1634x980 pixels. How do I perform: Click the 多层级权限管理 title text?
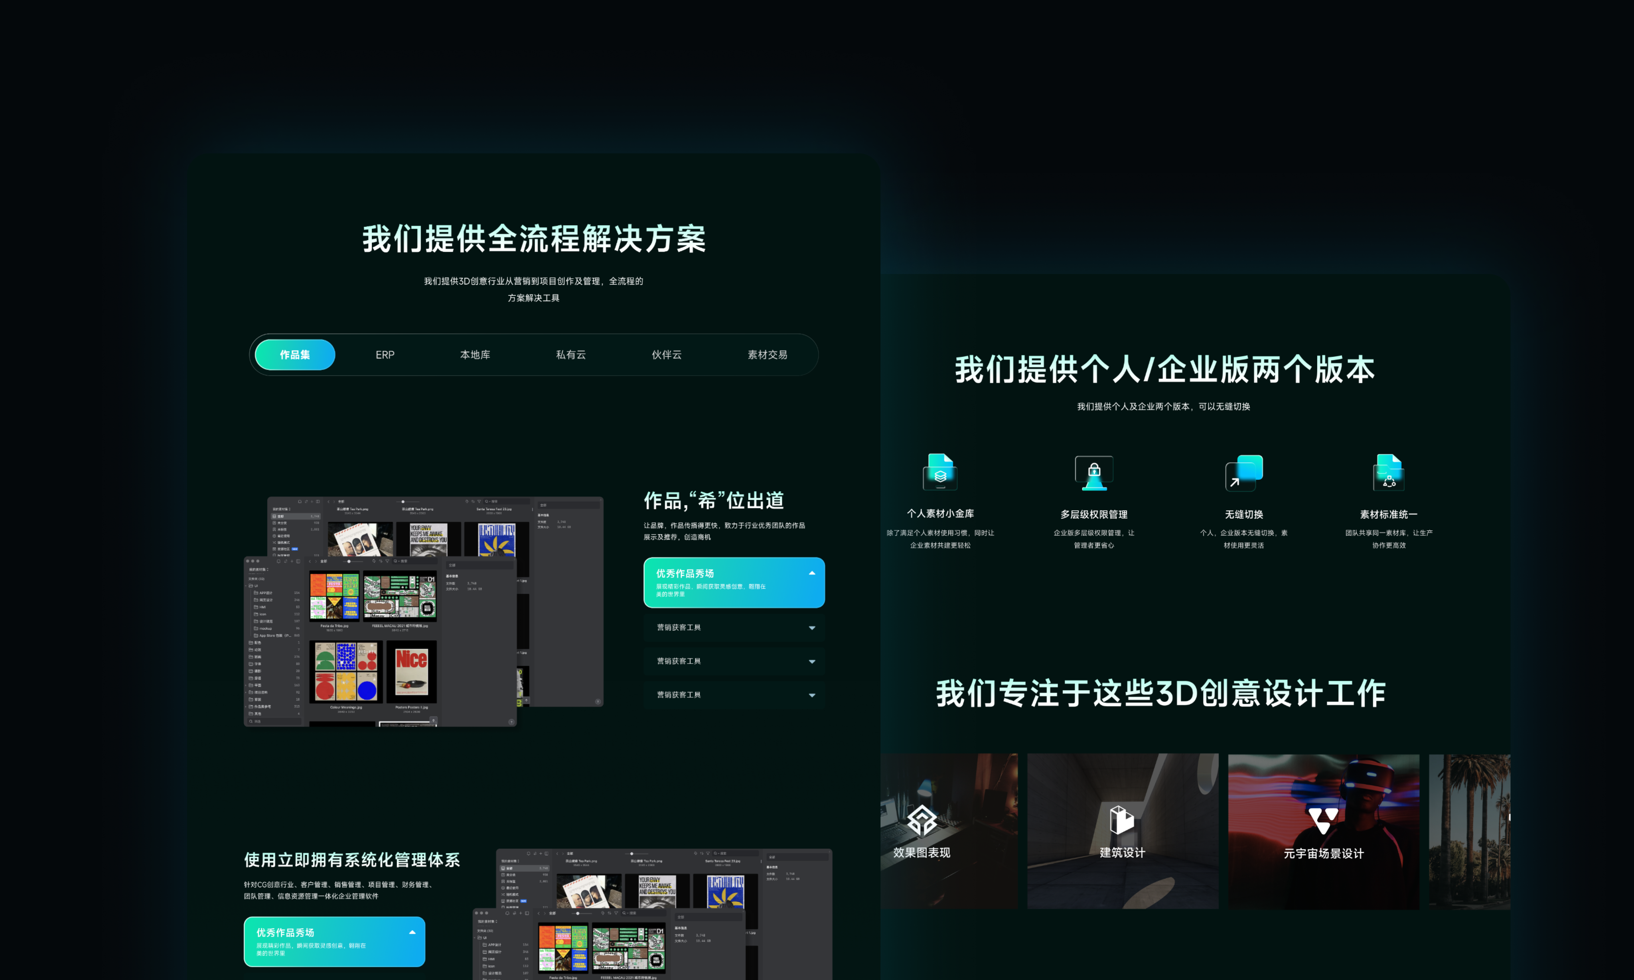coord(1093,514)
